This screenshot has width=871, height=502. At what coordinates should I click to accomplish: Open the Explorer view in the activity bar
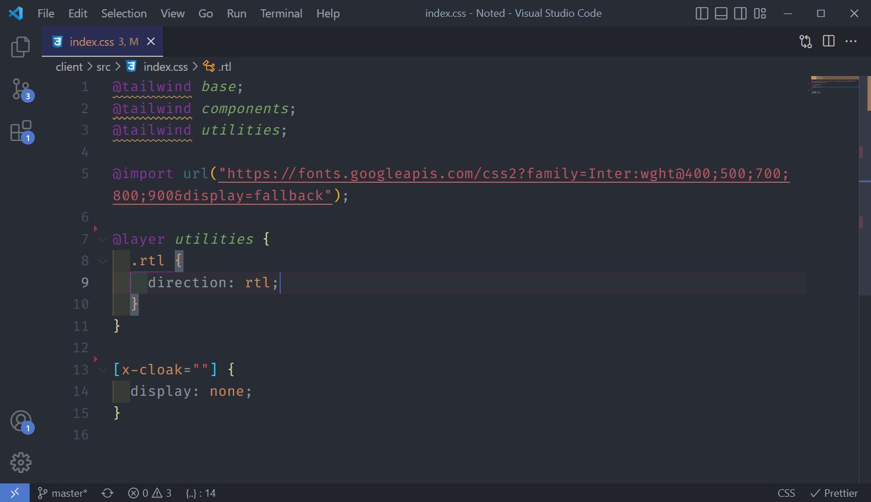tap(20, 47)
